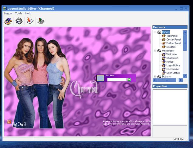Click the User Name item icon

point(164,69)
